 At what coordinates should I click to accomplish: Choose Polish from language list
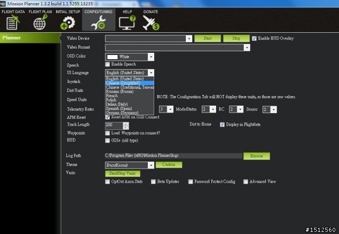pyautogui.click(x=129, y=100)
